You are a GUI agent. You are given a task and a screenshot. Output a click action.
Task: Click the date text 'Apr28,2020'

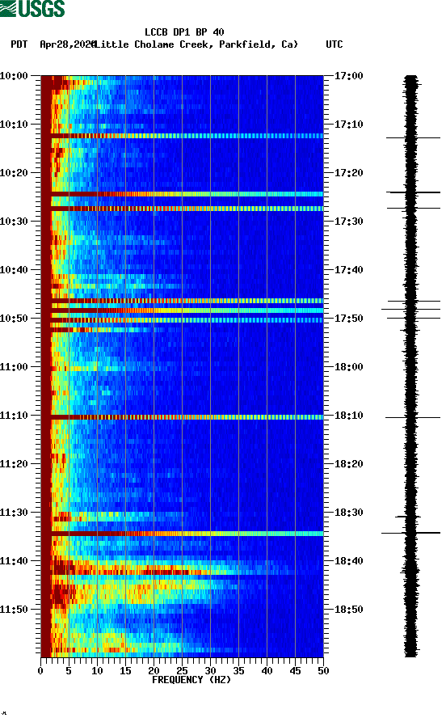tap(67, 44)
